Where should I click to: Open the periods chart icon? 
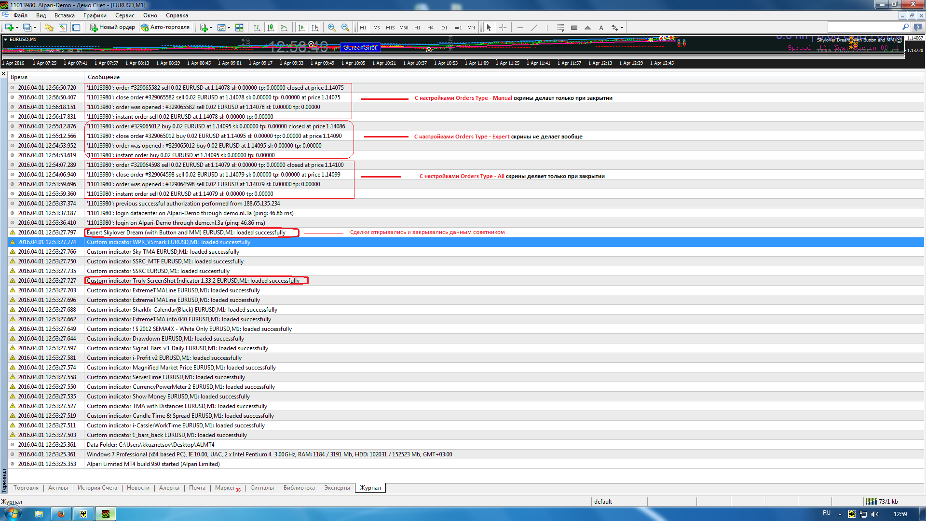tap(221, 27)
